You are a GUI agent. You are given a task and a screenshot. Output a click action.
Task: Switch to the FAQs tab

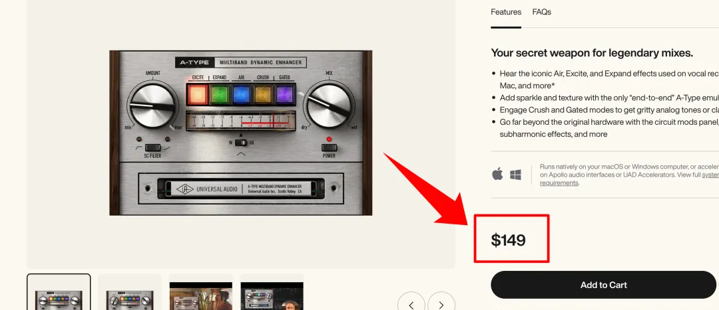[x=541, y=13]
